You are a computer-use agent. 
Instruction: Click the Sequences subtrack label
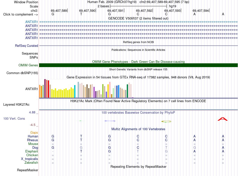coord(30,53)
